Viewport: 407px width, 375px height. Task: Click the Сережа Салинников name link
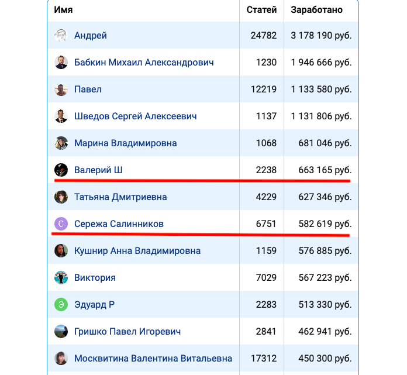(119, 224)
